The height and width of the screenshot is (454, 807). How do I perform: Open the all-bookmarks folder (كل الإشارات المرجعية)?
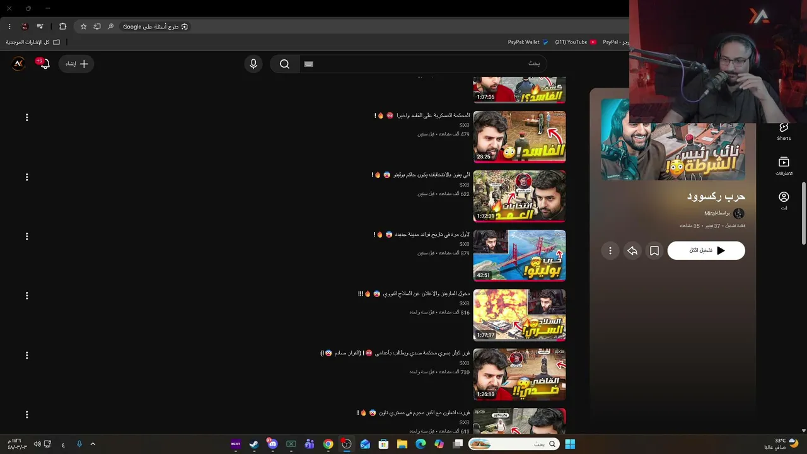click(x=33, y=42)
